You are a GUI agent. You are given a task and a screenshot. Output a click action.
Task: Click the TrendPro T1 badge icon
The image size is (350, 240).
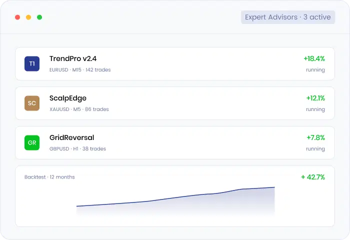pyautogui.click(x=32, y=63)
